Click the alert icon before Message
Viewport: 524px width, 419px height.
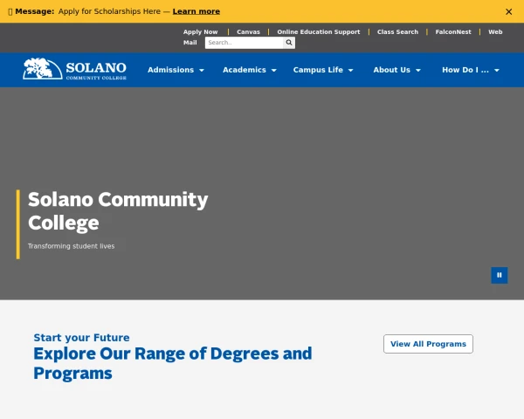(10, 11)
